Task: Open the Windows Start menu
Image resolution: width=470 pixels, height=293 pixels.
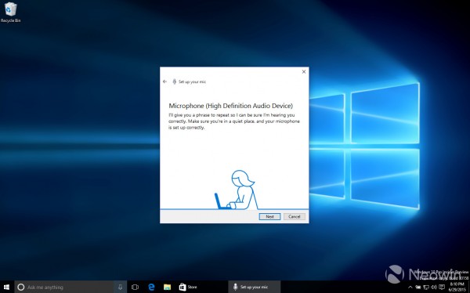Action: [x=6, y=288]
